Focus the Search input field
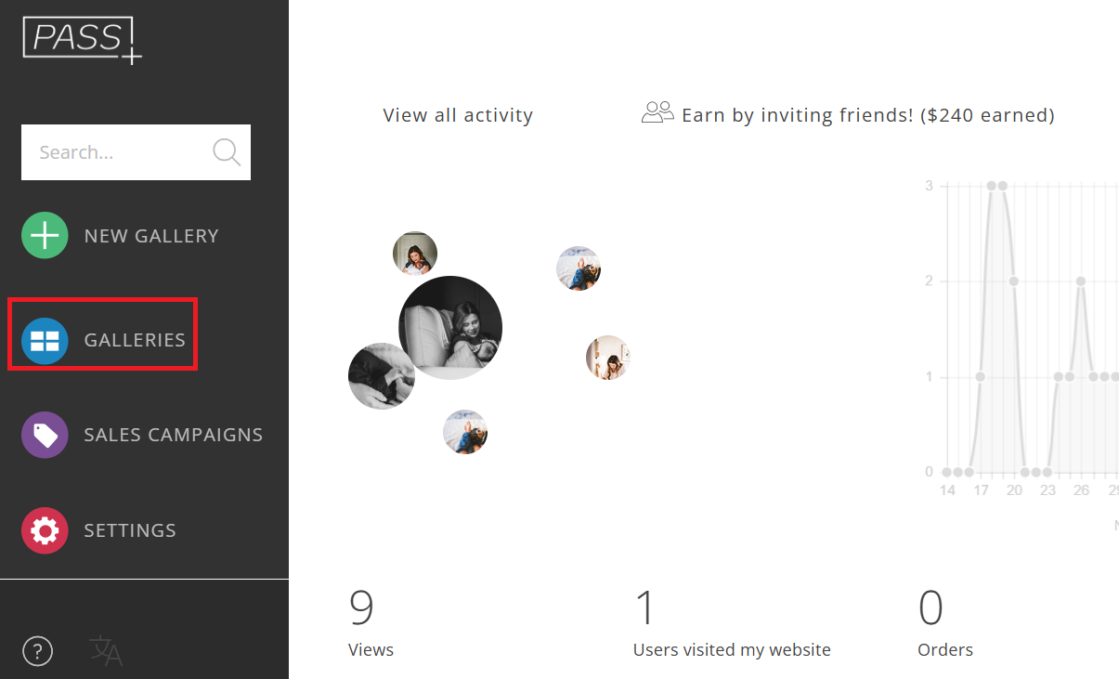 (x=116, y=152)
